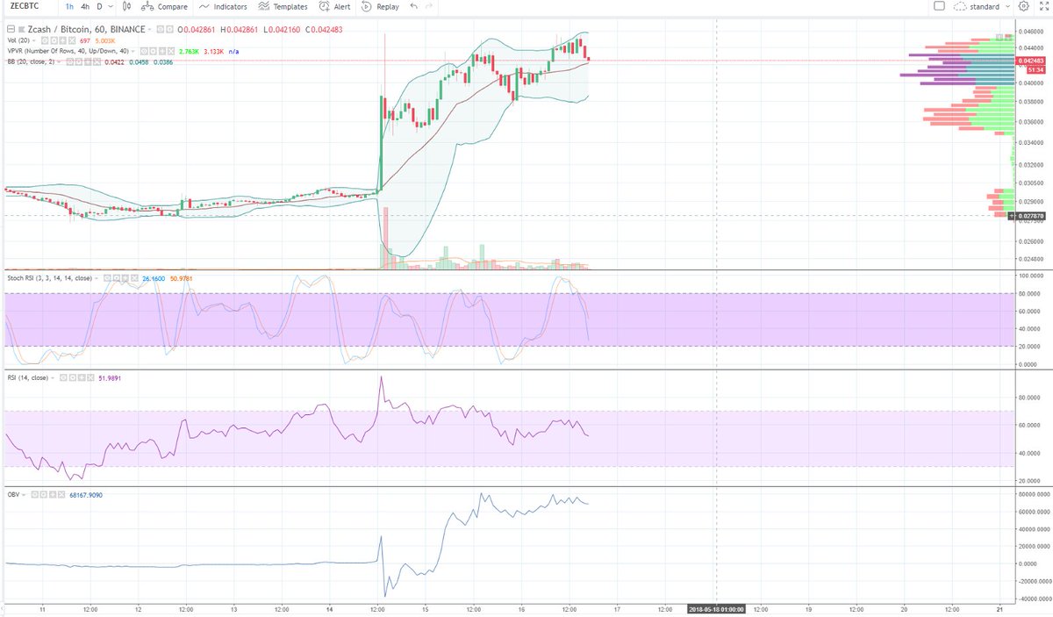
Task: Click the 0.042483 current price label
Action: 1028,60
